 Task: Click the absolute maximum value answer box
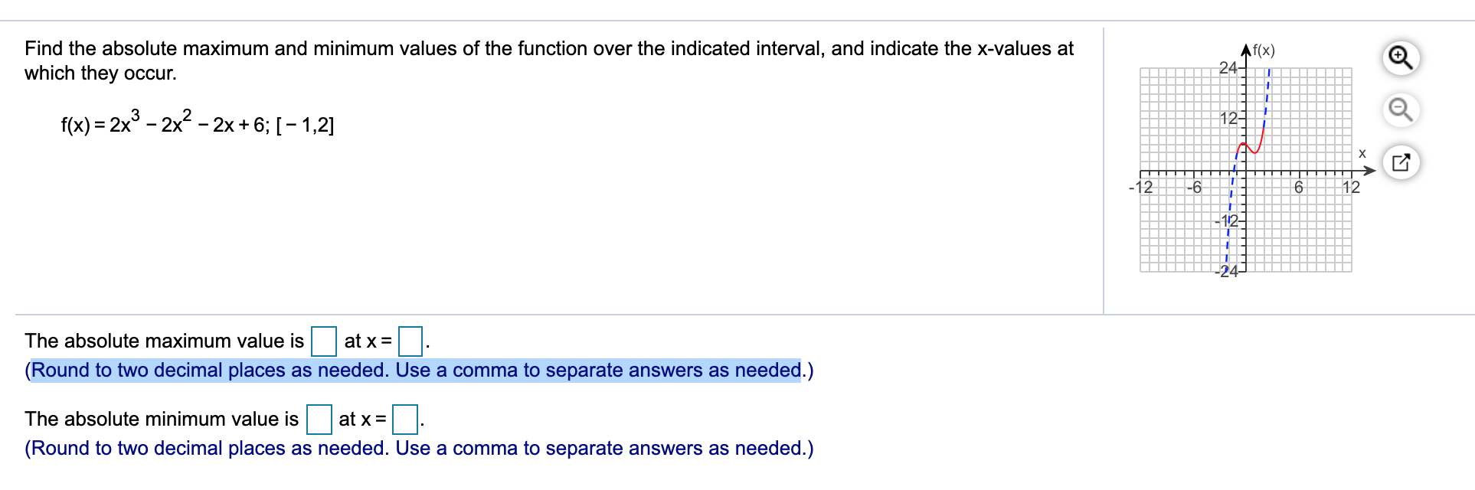tap(325, 342)
